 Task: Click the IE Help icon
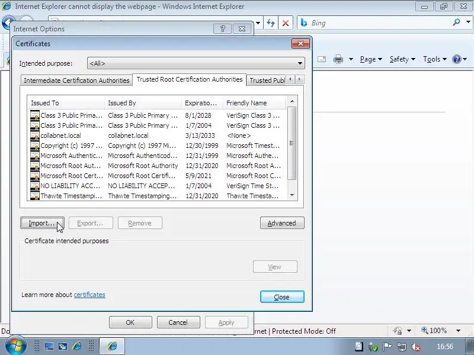coord(456,59)
